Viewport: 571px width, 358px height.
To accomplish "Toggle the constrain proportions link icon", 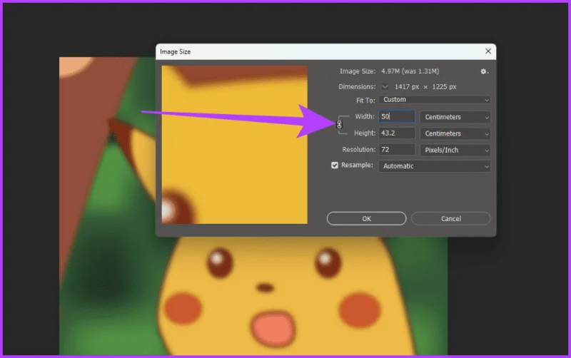I will coord(340,125).
